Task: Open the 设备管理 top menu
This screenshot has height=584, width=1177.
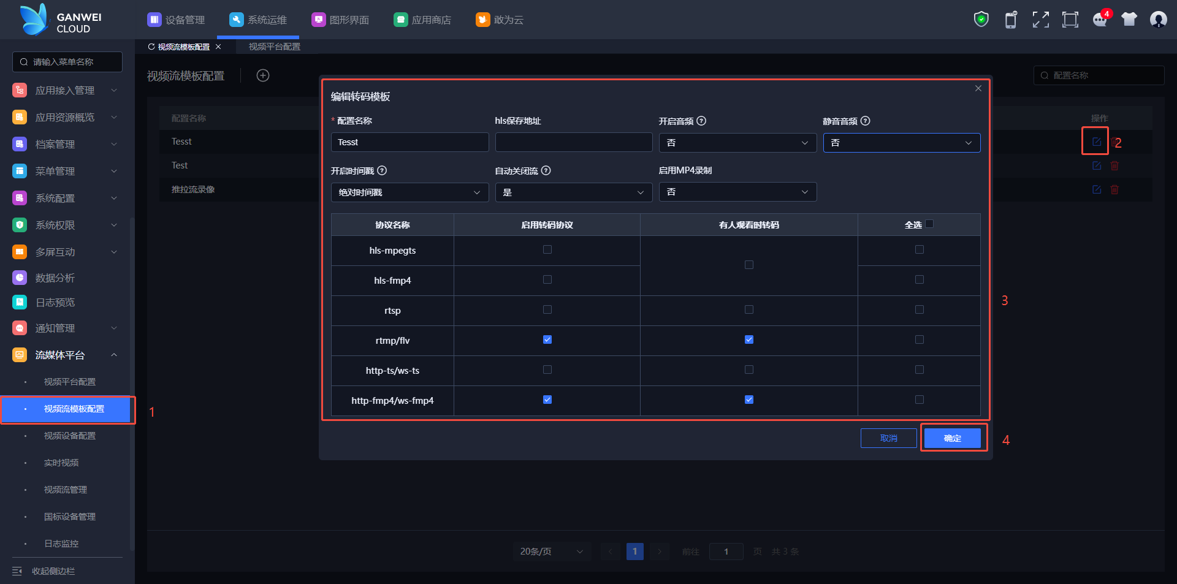Action: point(176,20)
